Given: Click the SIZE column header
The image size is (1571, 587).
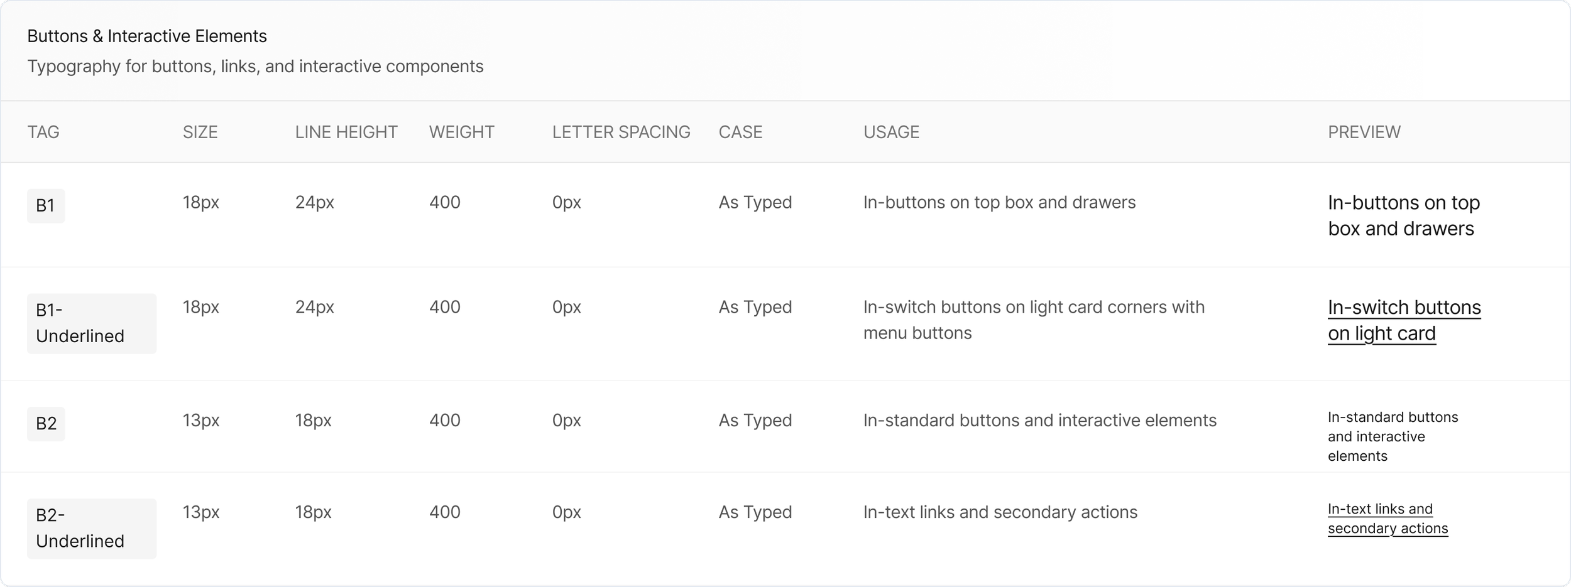Looking at the screenshot, I should point(200,132).
